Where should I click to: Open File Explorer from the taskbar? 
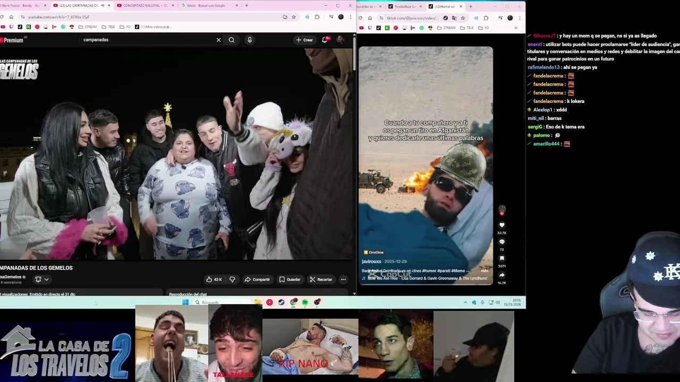(x=258, y=302)
